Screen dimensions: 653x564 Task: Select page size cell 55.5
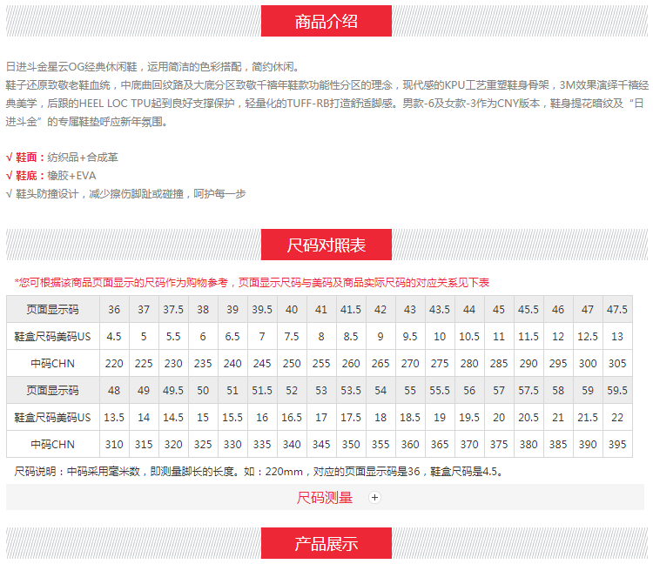click(440, 391)
